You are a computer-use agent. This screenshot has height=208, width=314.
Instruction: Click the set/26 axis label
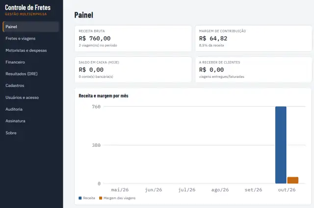pyautogui.click(x=253, y=189)
